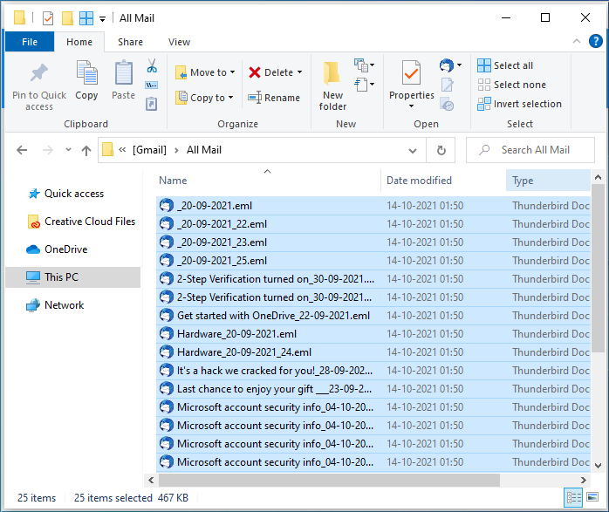Click [Gmail] in the address bar
This screenshot has width=609, height=512.
[x=149, y=150]
